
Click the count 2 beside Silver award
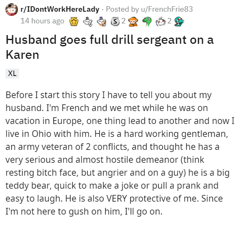coord(124,21)
